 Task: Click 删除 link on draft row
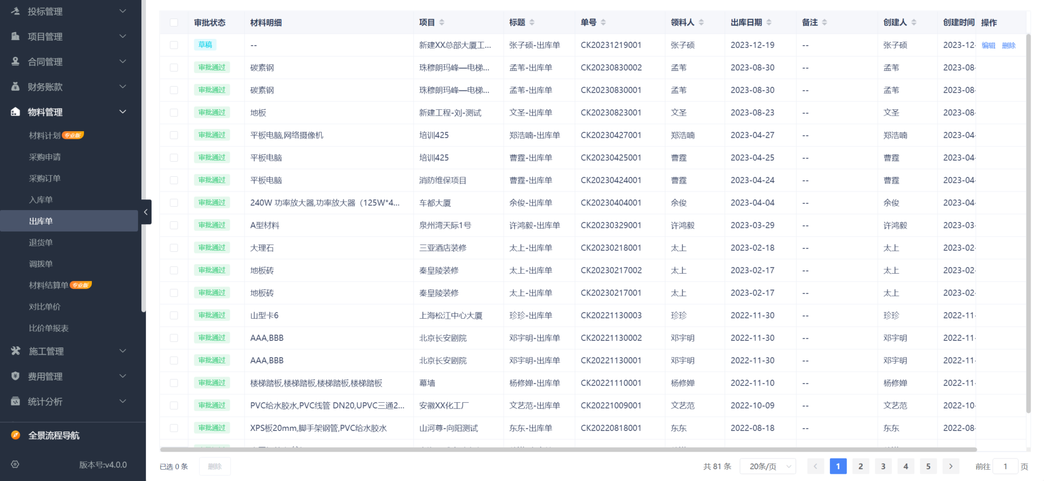(x=1009, y=46)
